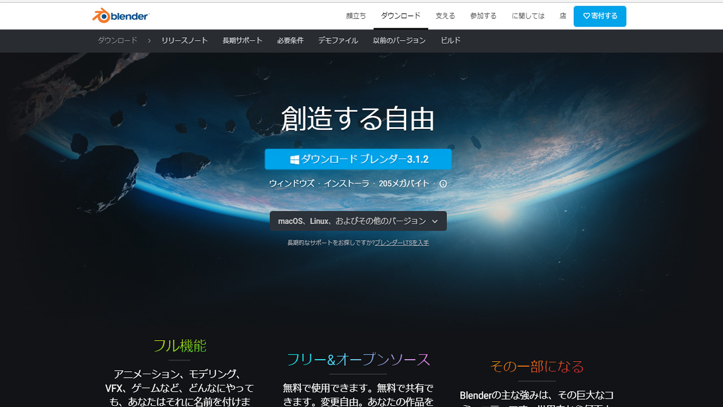Screen dimensions: 723x407
Task: Click the その一部になる heading
Action: point(537,366)
